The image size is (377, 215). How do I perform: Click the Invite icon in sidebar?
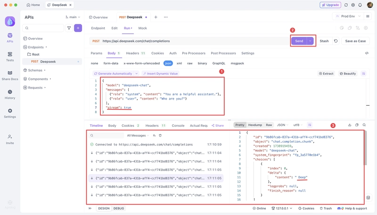click(10, 139)
